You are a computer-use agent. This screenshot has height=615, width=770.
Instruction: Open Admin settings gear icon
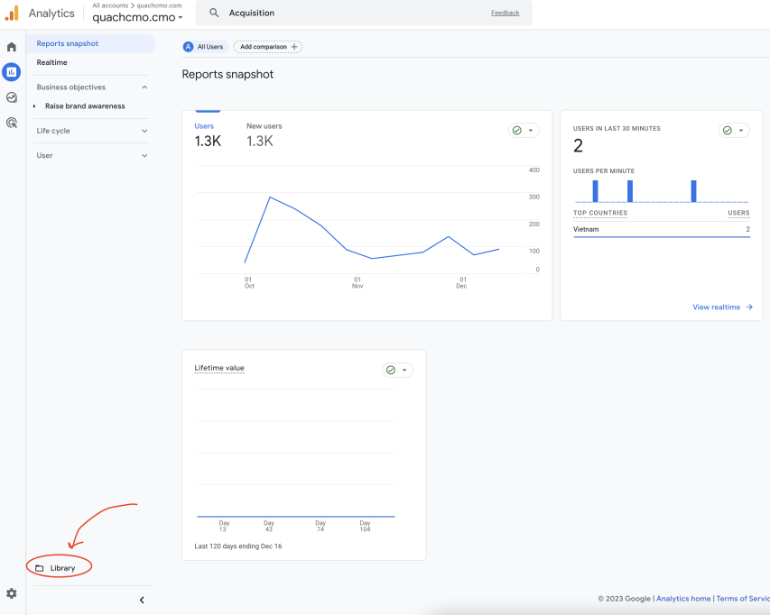(x=12, y=593)
